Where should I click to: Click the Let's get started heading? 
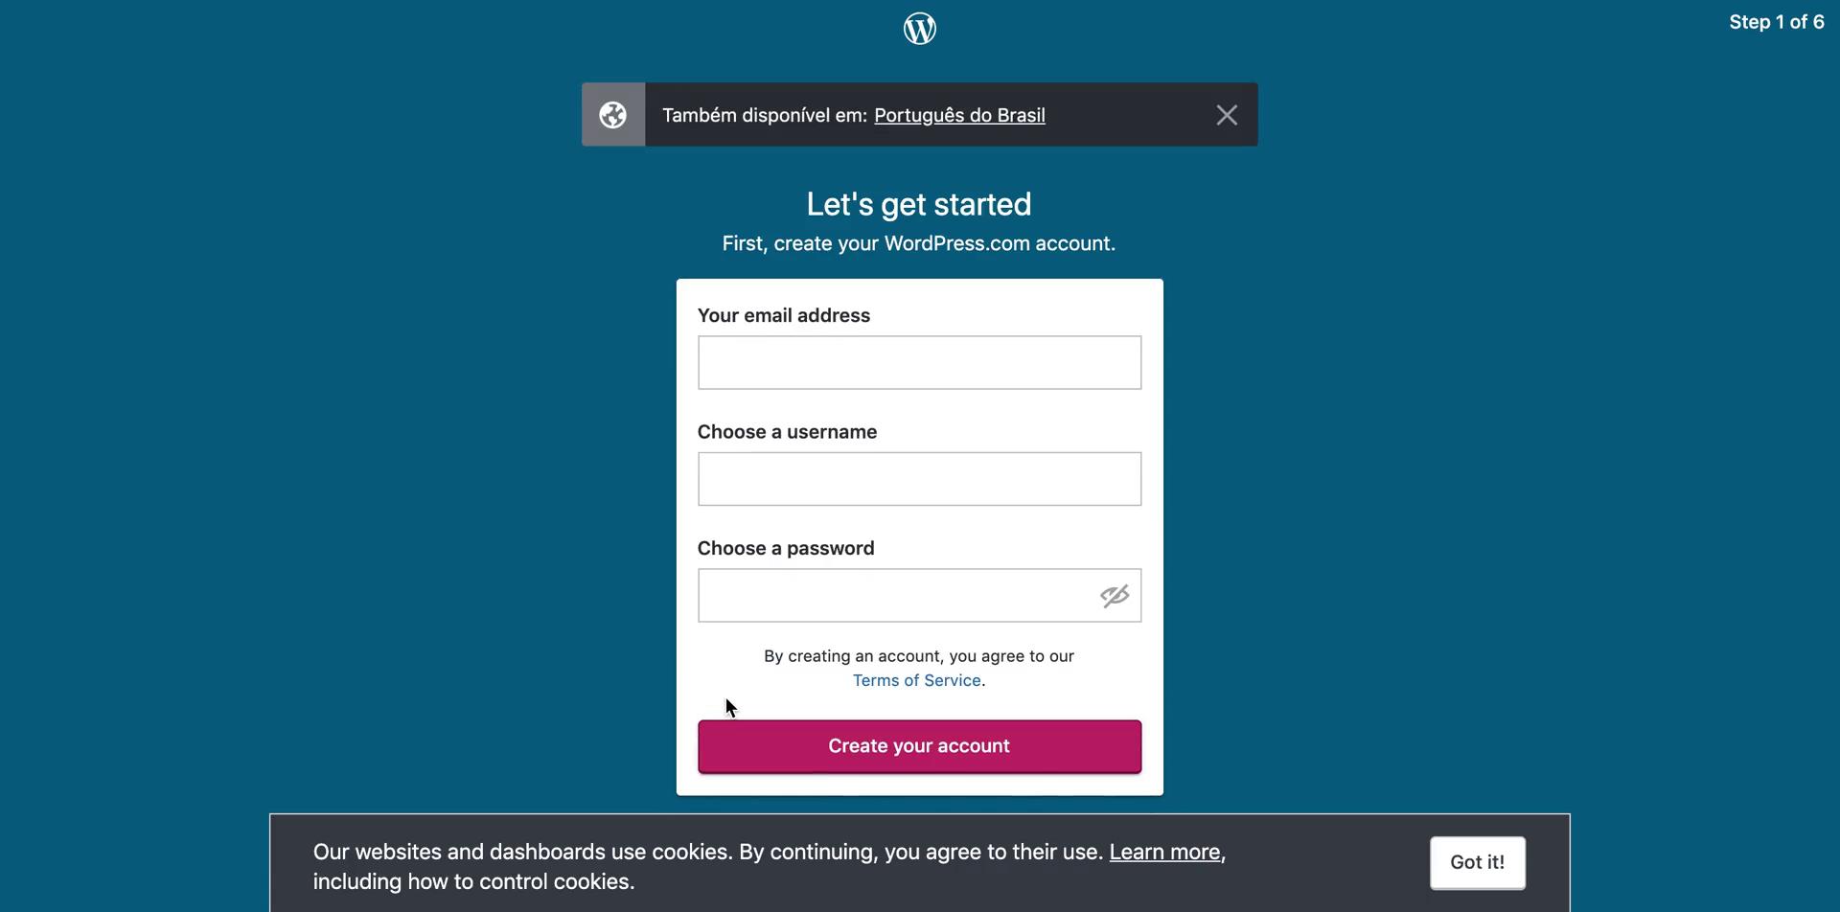(918, 203)
